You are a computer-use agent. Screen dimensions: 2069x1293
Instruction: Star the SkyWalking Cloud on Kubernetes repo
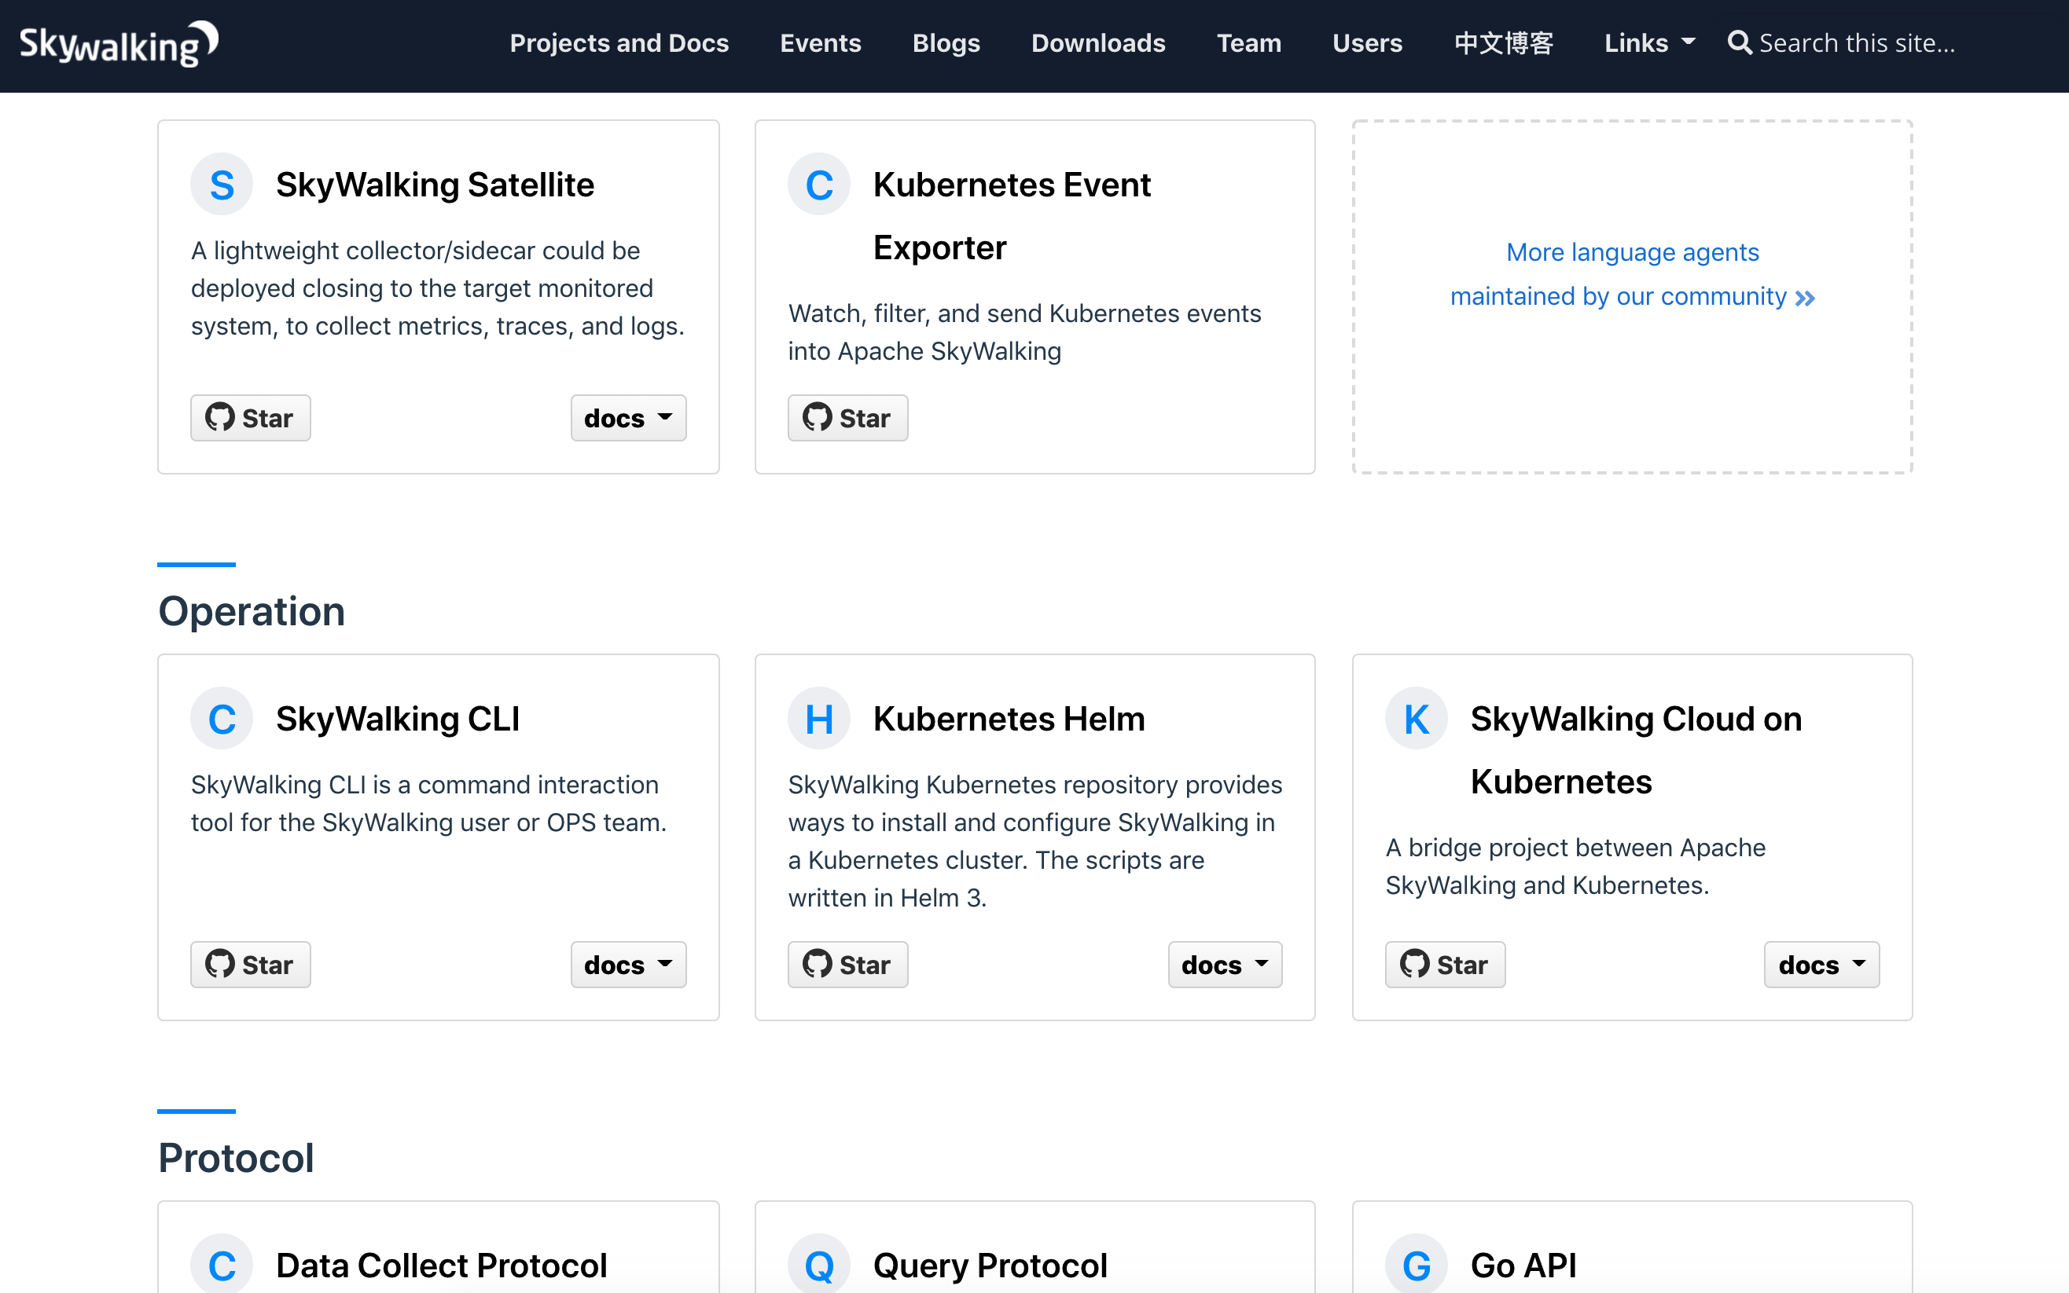[x=1444, y=965]
